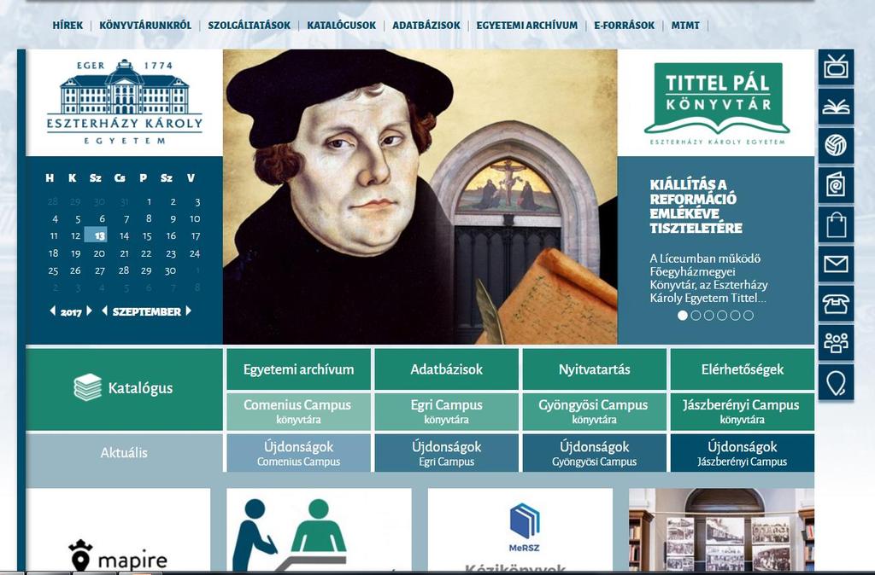Open the Tittel Pál Könyvtár logo
The image size is (875, 575).
click(x=717, y=103)
